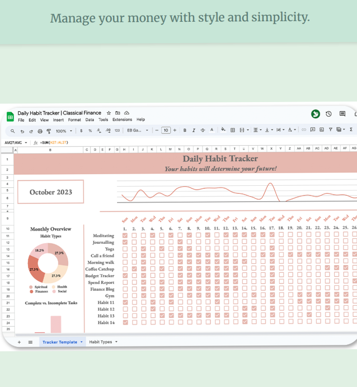Screen dimensions: 357x387
Task: Add a new sheet with plus button
Action: click(19, 342)
